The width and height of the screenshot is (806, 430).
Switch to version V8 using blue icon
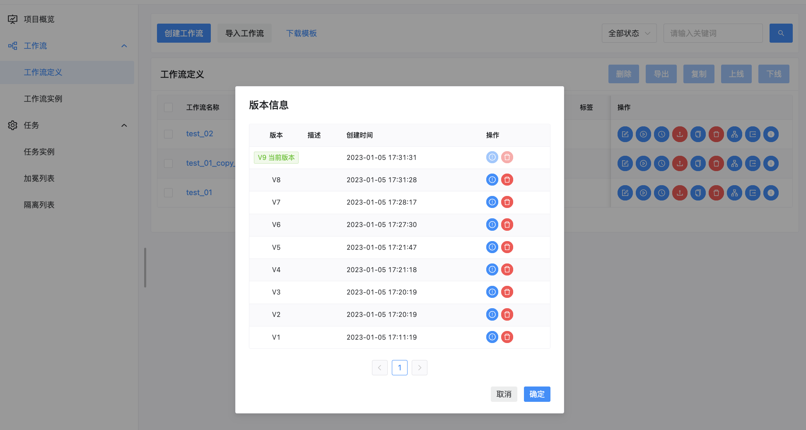[492, 180]
